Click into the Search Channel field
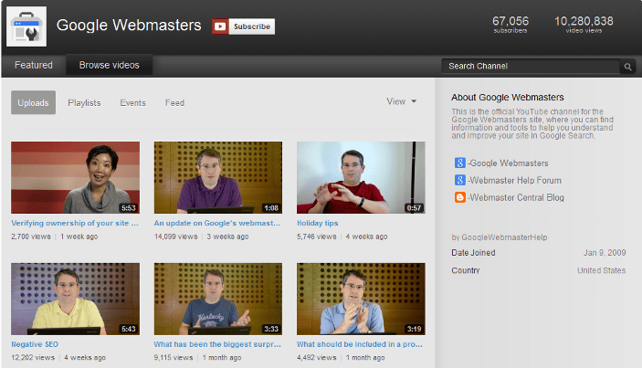Screen dimensions: 642x368 531,67
